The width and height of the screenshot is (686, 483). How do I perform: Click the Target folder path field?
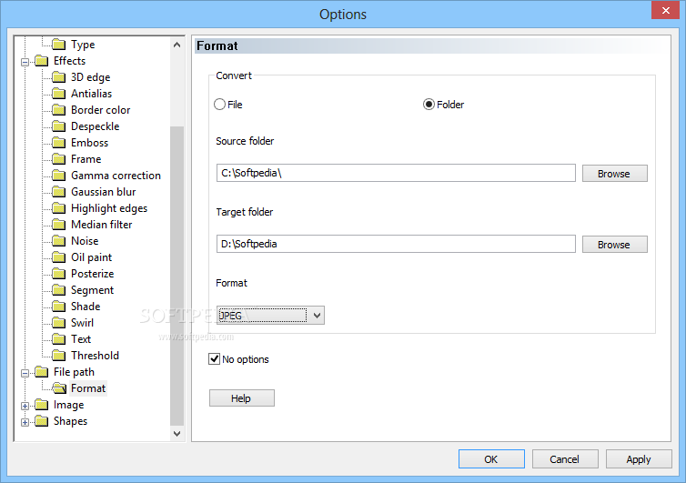396,244
